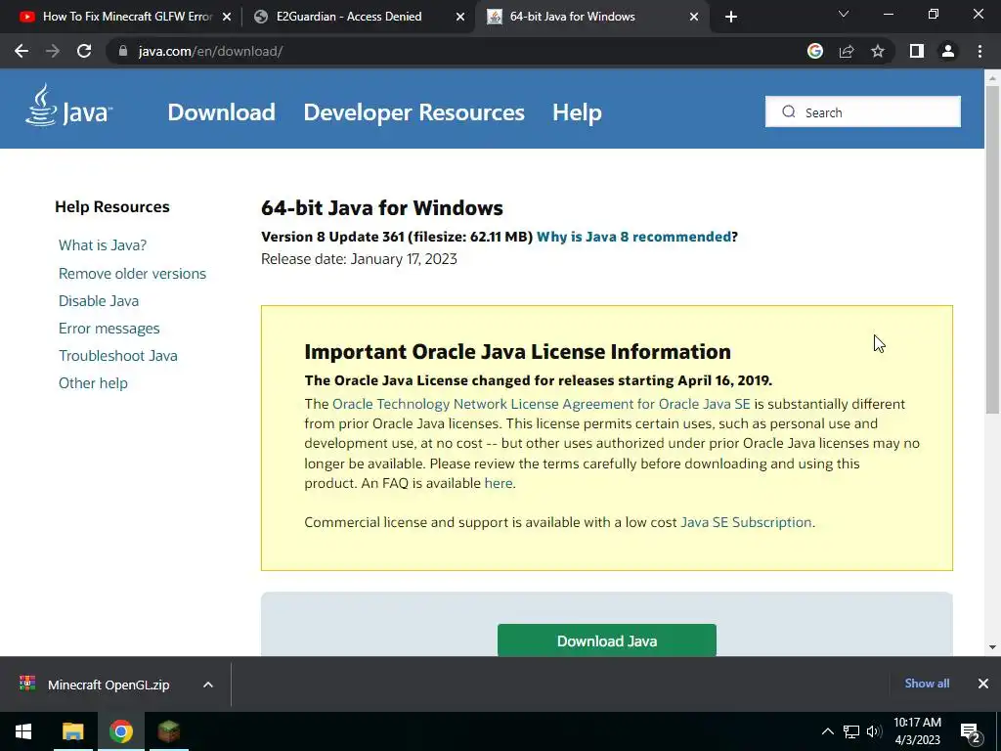Open network status tray icon
This screenshot has height=751, width=1001.
point(851,731)
